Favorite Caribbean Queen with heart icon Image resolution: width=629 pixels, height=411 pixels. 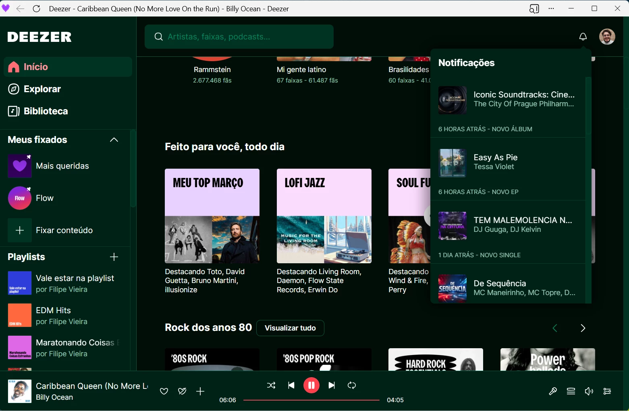tap(164, 391)
